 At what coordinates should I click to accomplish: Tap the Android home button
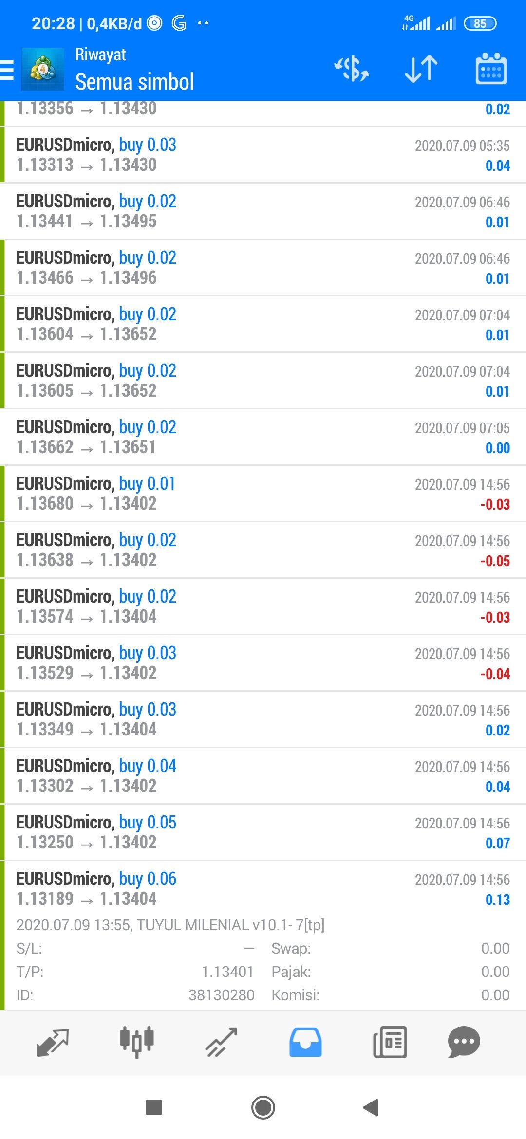coord(263,1108)
